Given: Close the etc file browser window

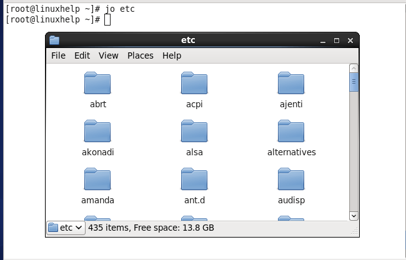Looking at the screenshot, I should (350, 41).
